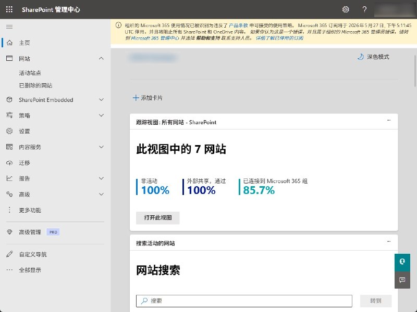Click the 打开此视图 button
The image size is (417, 312).
pyautogui.click(x=158, y=218)
